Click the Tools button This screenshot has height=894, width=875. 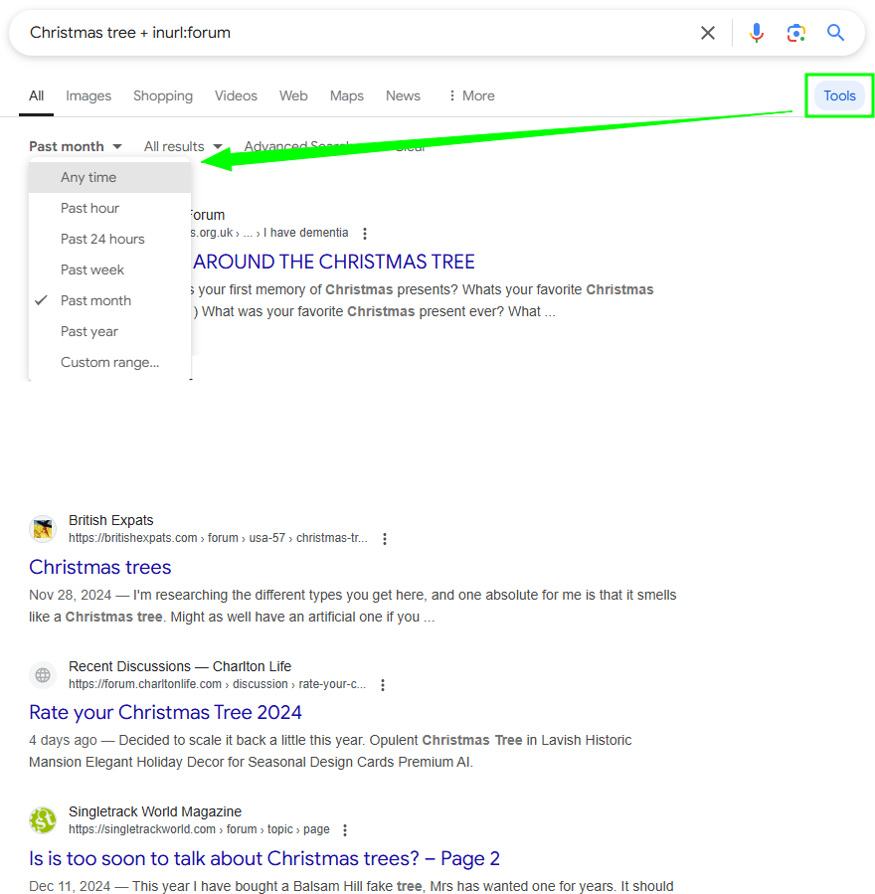click(839, 95)
